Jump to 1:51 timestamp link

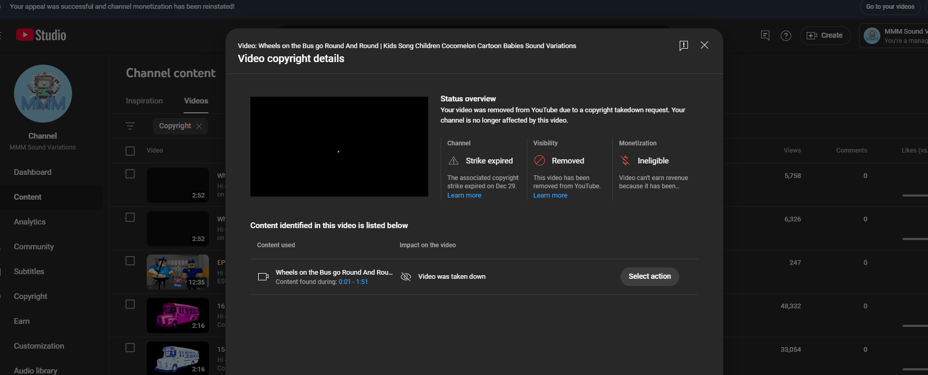click(x=362, y=282)
